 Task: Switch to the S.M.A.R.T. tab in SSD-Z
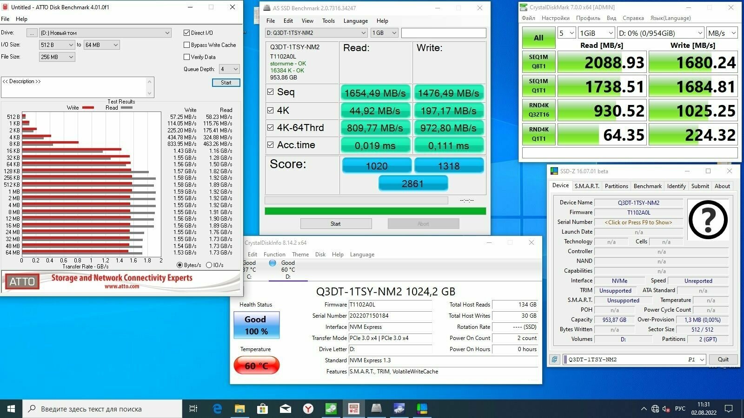click(587, 186)
